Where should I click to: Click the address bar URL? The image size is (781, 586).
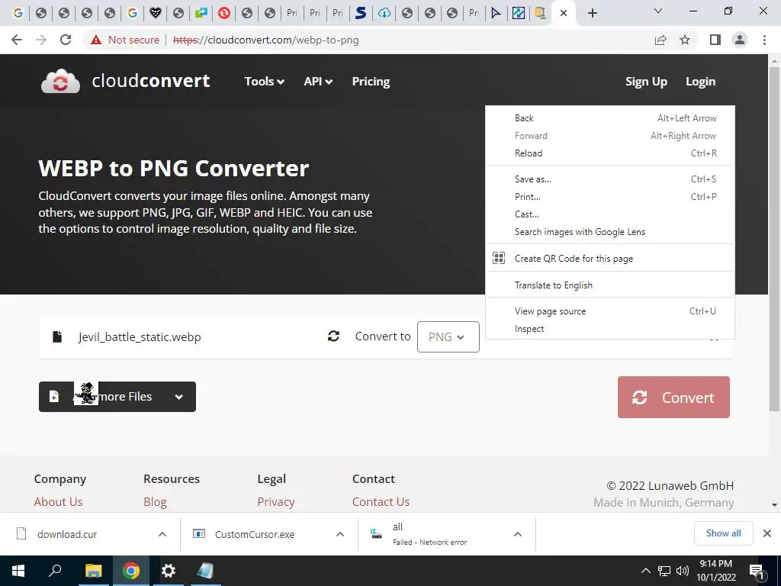click(x=265, y=40)
